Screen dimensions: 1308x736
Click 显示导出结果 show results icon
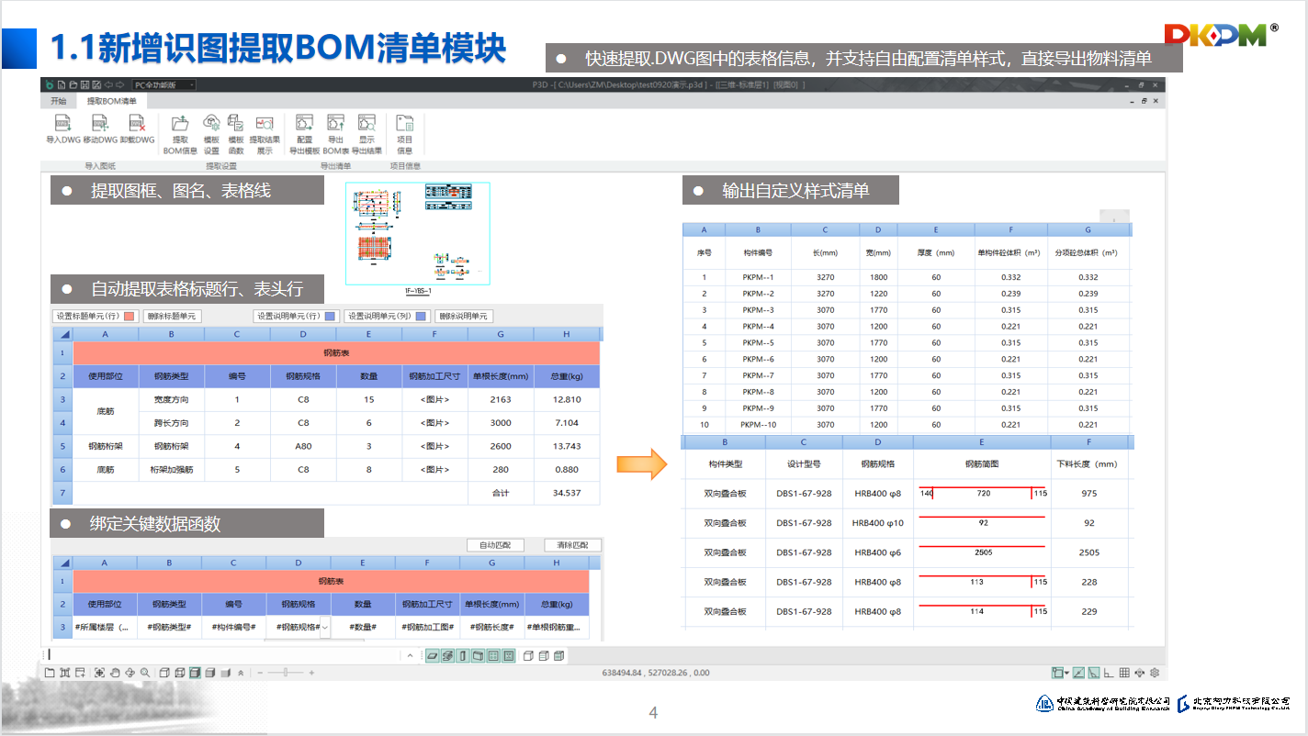coord(366,123)
